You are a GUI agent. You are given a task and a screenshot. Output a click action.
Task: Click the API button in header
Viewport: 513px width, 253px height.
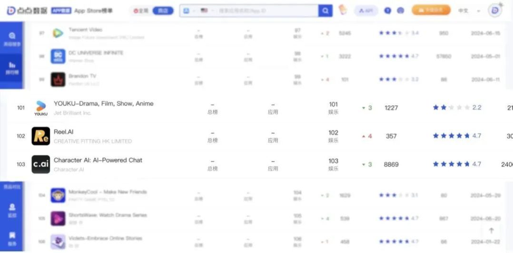pyautogui.click(x=366, y=10)
